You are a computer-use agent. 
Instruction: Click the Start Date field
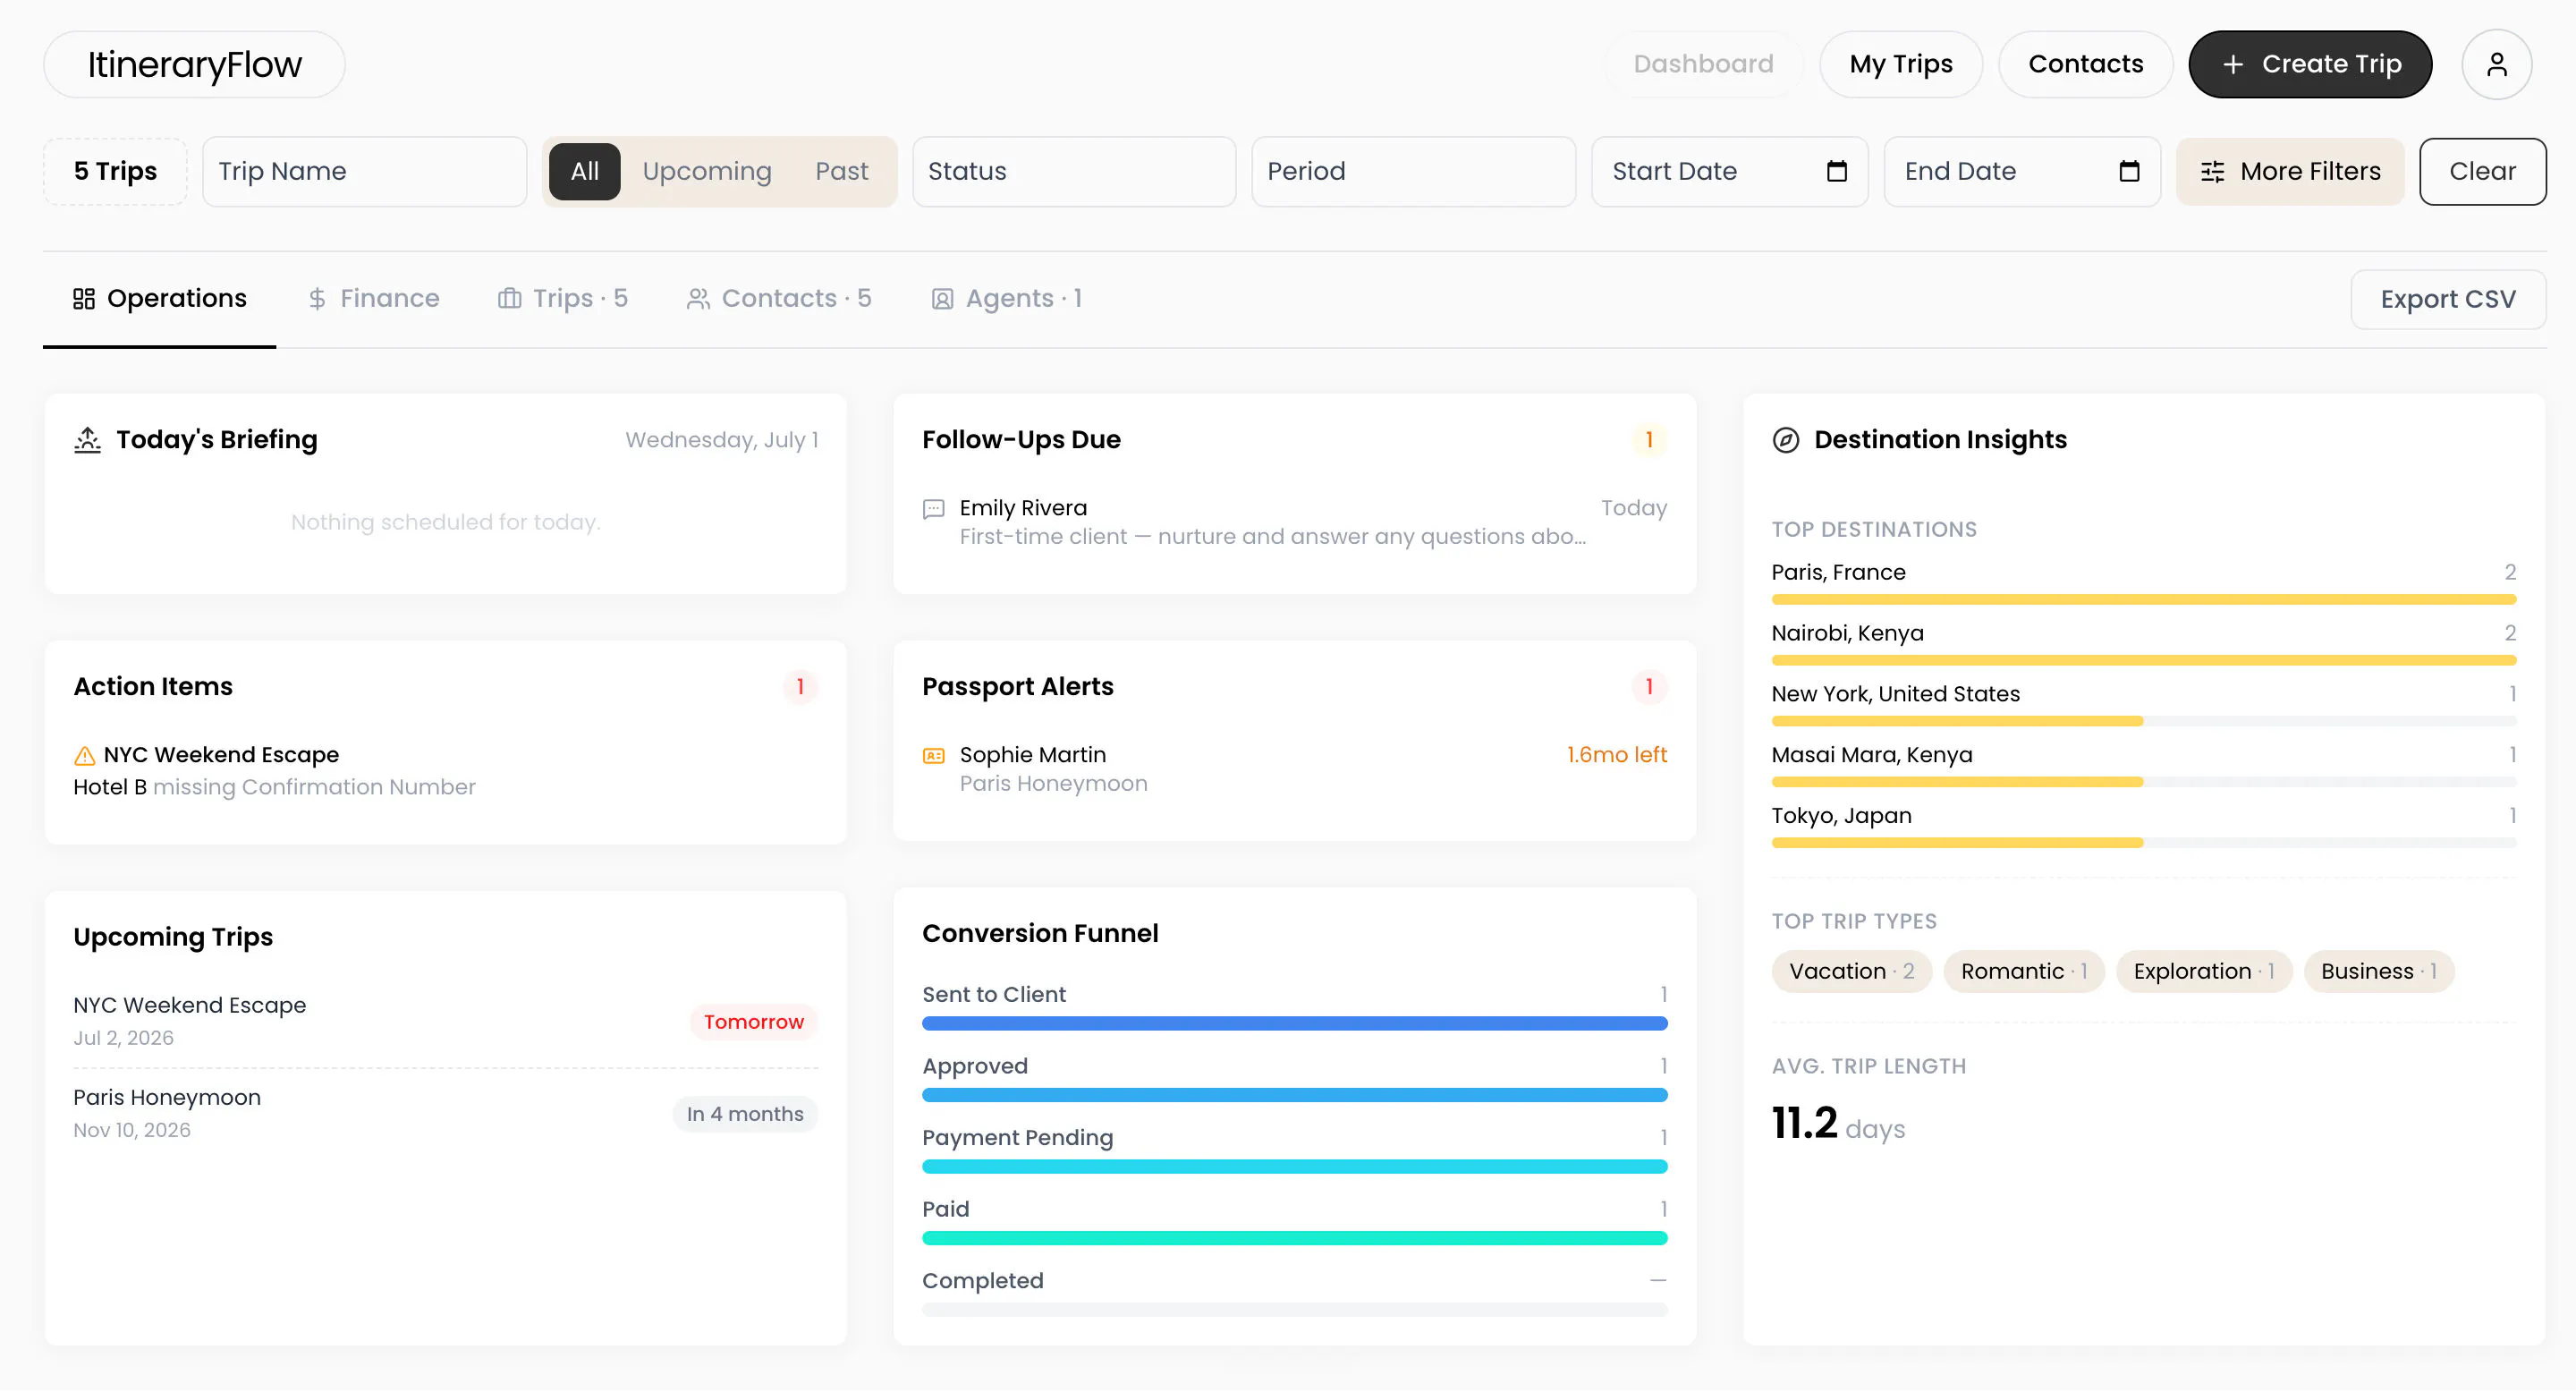click(1729, 172)
